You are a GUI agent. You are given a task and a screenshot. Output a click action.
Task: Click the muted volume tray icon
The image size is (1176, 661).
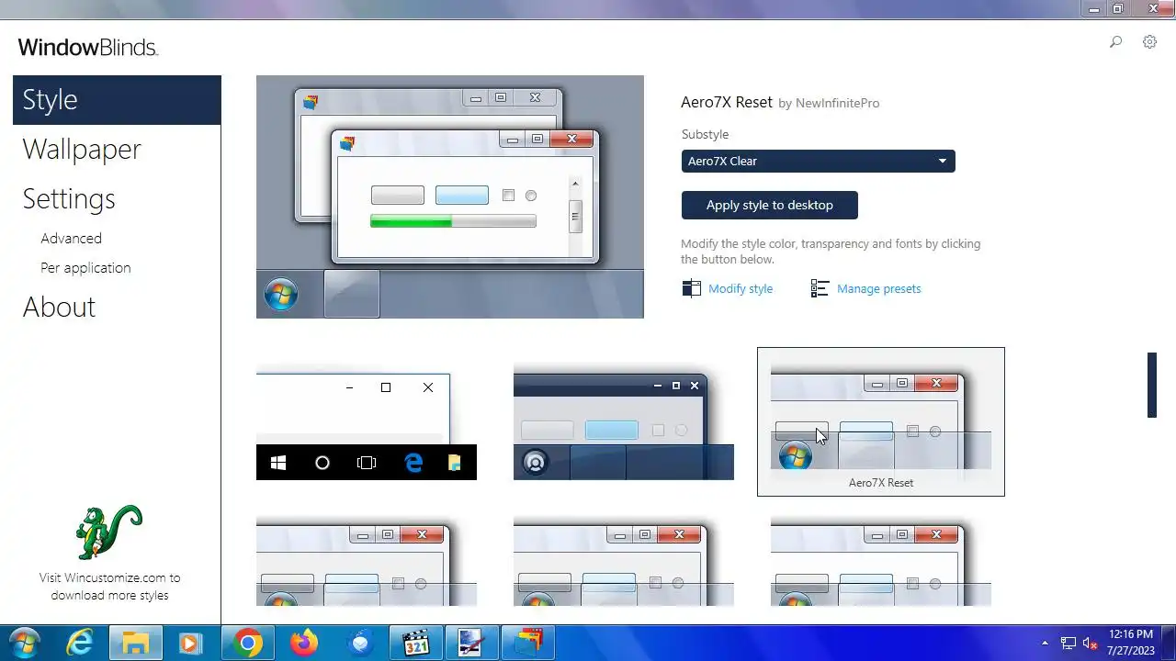pyautogui.click(x=1091, y=644)
